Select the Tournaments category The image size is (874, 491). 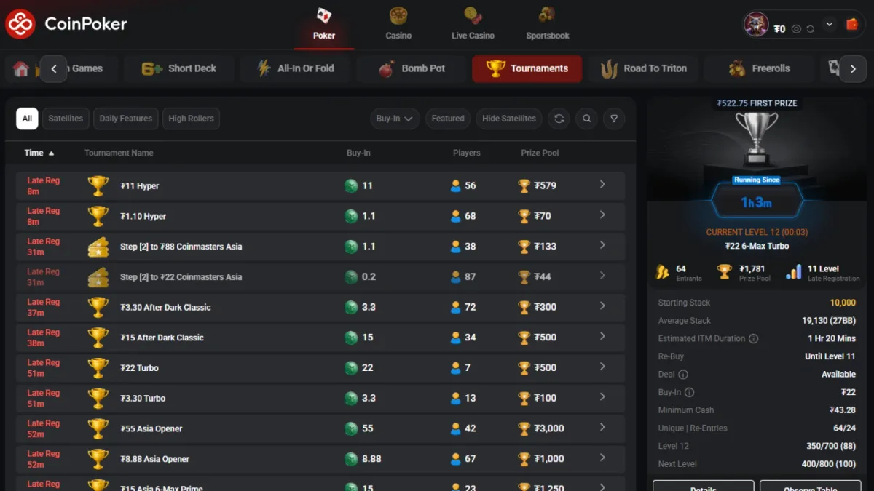(x=527, y=68)
